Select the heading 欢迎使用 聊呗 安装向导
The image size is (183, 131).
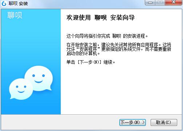click(x=100, y=18)
